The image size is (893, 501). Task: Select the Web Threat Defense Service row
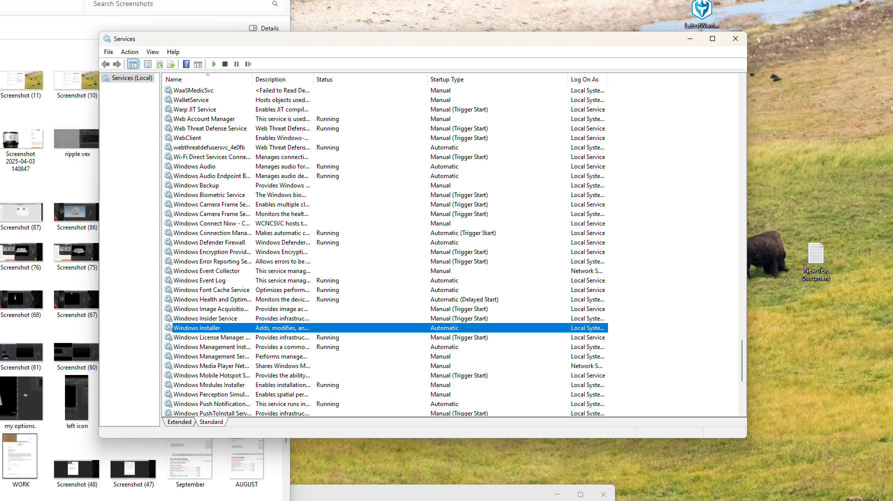(x=385, y=128)
